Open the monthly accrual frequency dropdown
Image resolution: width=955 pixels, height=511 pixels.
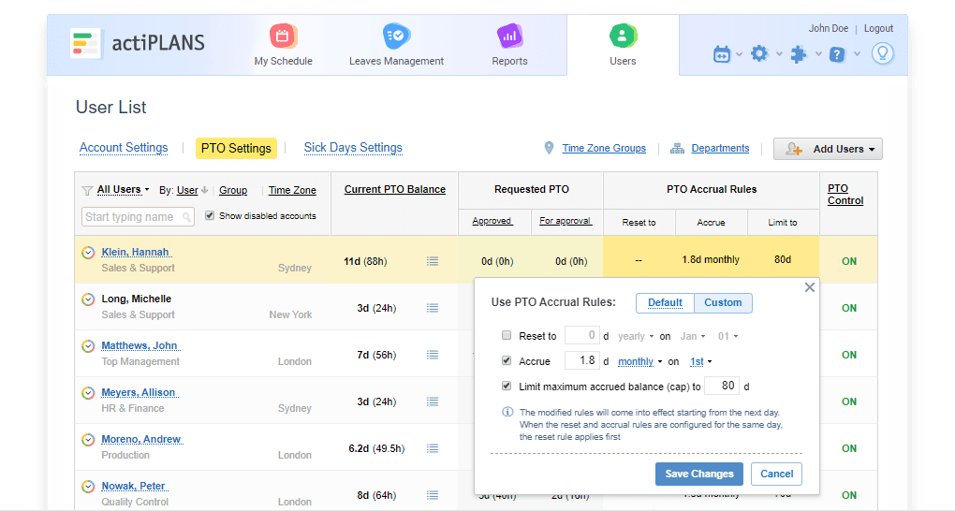(639, 362)
